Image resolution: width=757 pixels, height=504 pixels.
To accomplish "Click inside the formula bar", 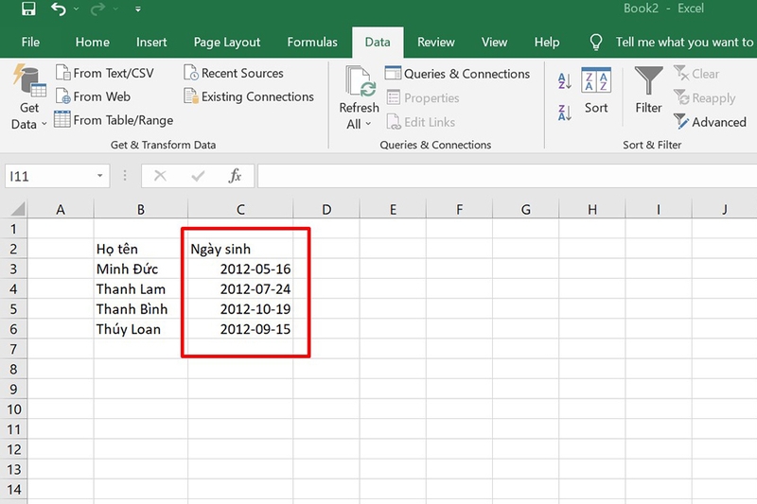I will click(507, 176).
